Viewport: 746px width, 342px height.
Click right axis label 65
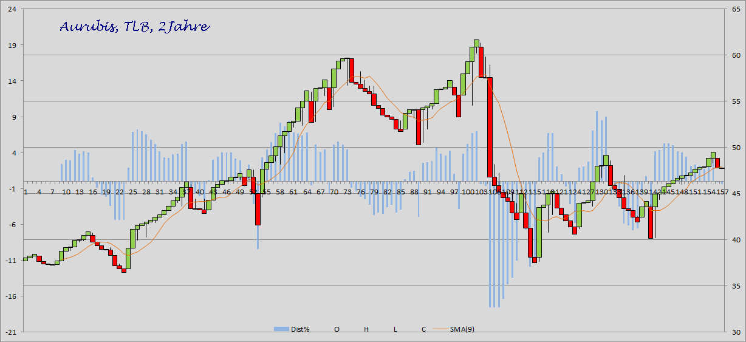click(x=735, y=10)
